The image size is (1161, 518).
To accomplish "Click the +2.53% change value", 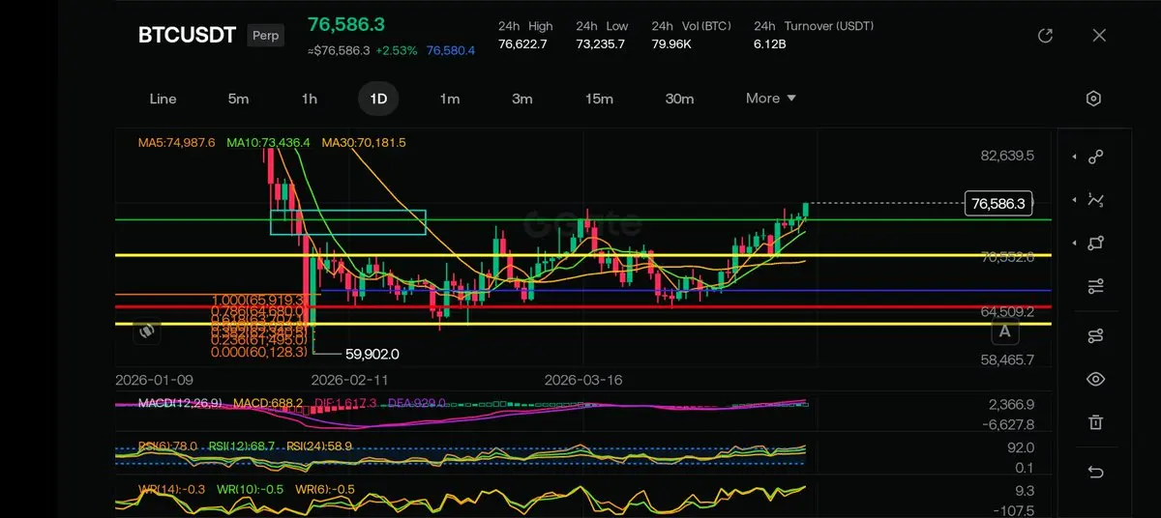I will [397, 50].
